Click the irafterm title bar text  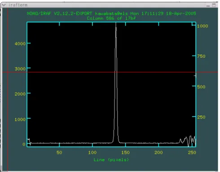(x=18, y=5)
